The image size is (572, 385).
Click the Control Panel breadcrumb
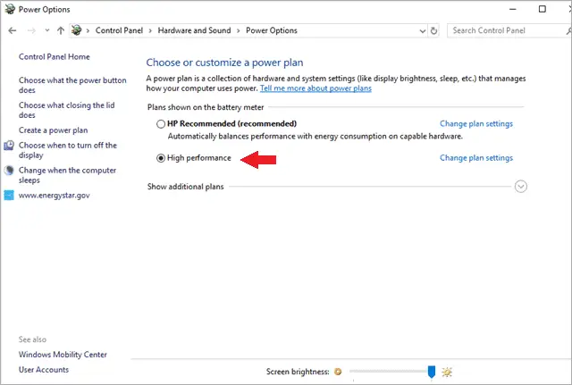119,30
